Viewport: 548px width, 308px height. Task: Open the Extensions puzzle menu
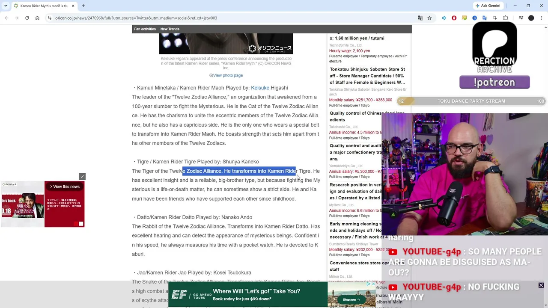[506, 18]
